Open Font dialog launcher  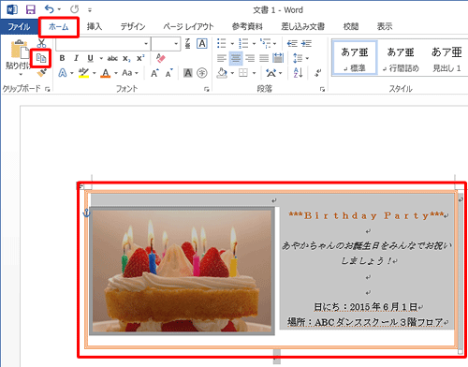206,90
